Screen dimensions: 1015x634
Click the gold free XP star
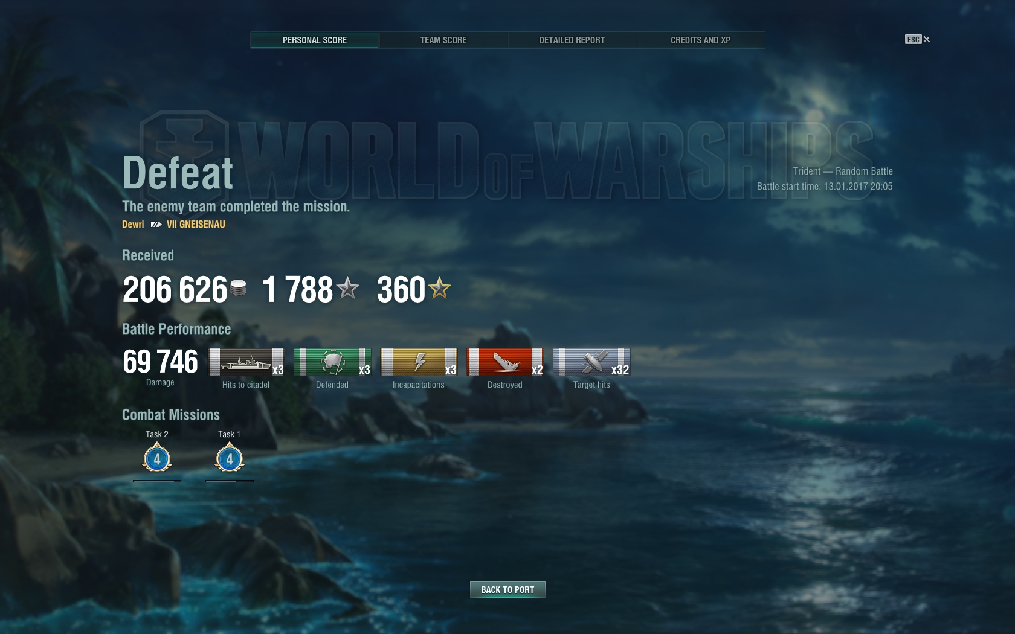pos(440,288)
